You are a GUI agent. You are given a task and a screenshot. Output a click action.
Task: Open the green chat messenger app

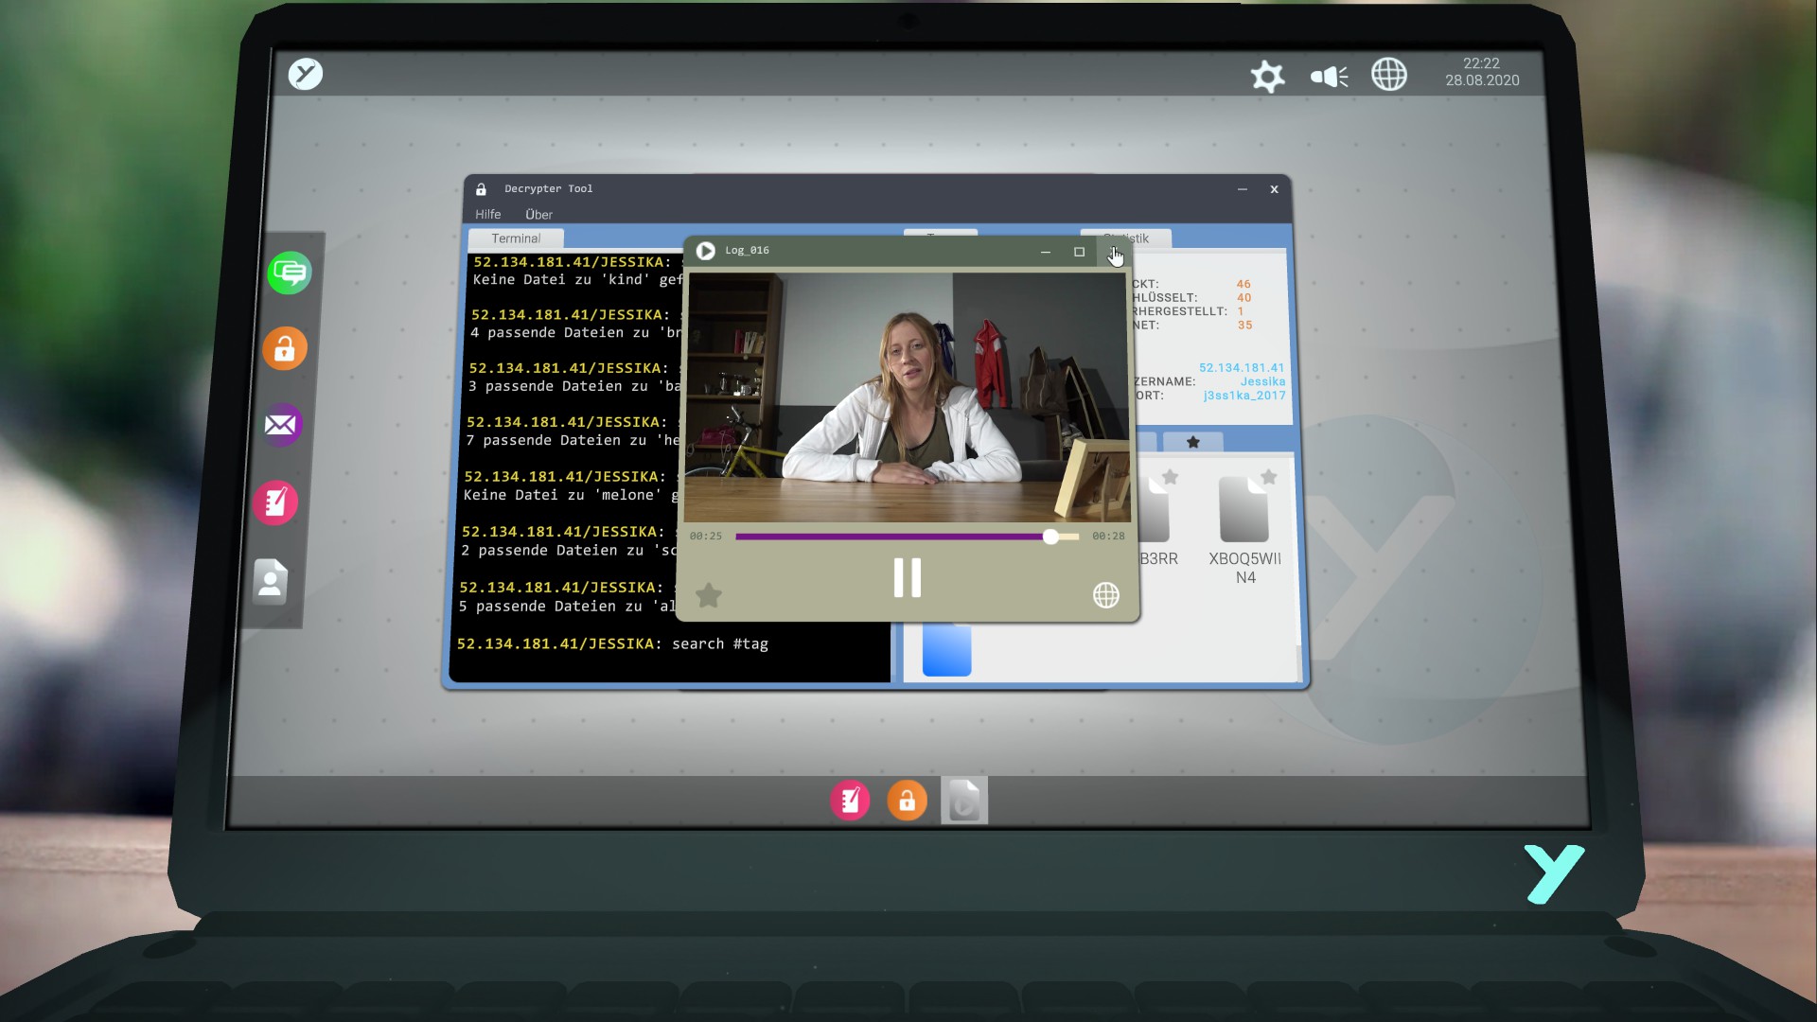click(x=290, y=273)
